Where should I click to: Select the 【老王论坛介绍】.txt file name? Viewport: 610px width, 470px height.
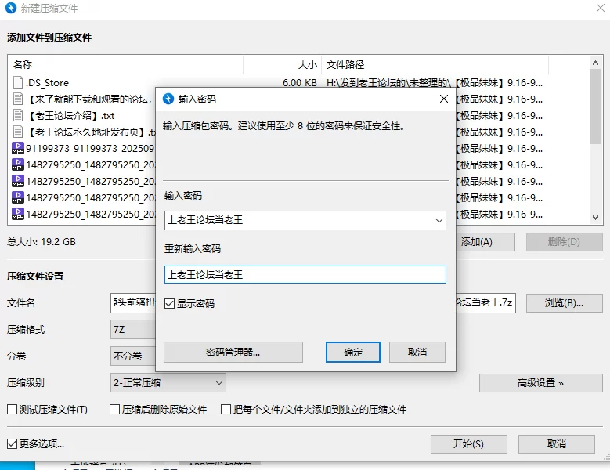(72, 116)
